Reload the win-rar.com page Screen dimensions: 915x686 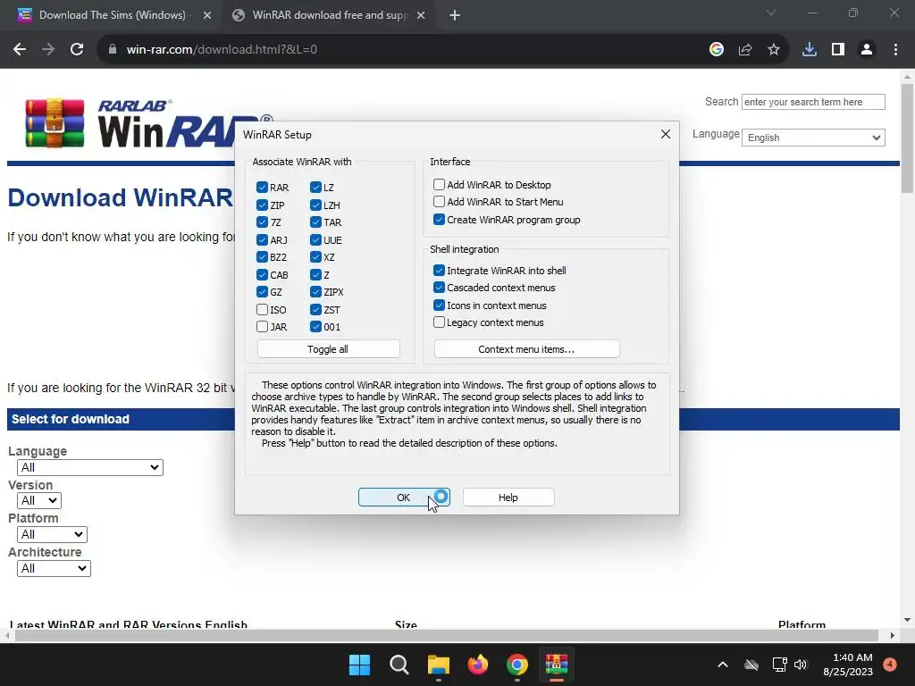tap(77, 50)
